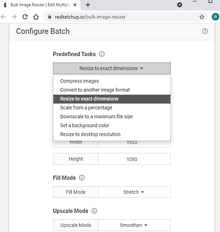220x232 pixels.
Task: Collapse the Resize to exact dimensions dropdown
Action: coord(111,68)
